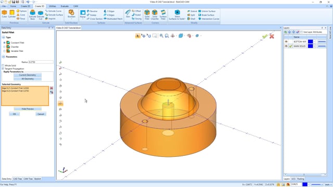Select the Sweep surface tool
This screenshot has height=187, width=333.
pos(92,15)
